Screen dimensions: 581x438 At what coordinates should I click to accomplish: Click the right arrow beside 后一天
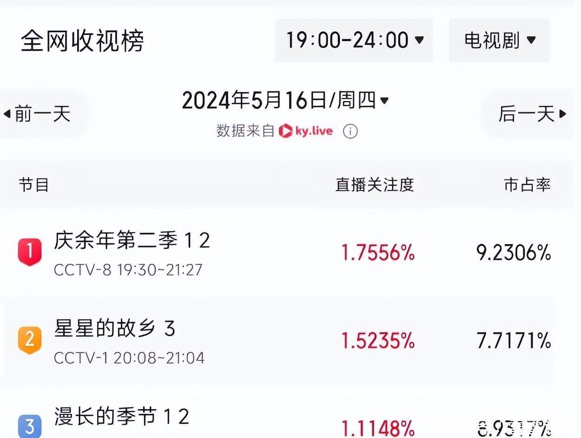563,114
